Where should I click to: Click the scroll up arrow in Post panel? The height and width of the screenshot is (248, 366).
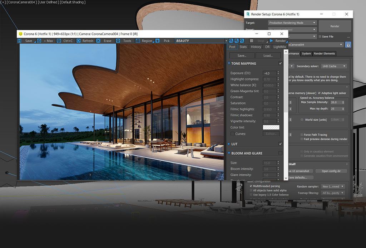pyautogui.click(x=286, y=52)
